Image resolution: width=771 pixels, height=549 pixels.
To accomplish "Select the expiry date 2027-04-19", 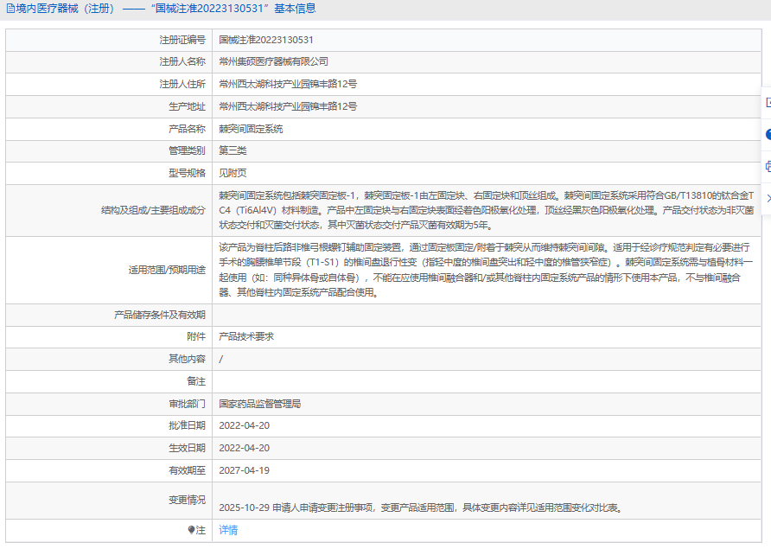I will coord(245,470).
